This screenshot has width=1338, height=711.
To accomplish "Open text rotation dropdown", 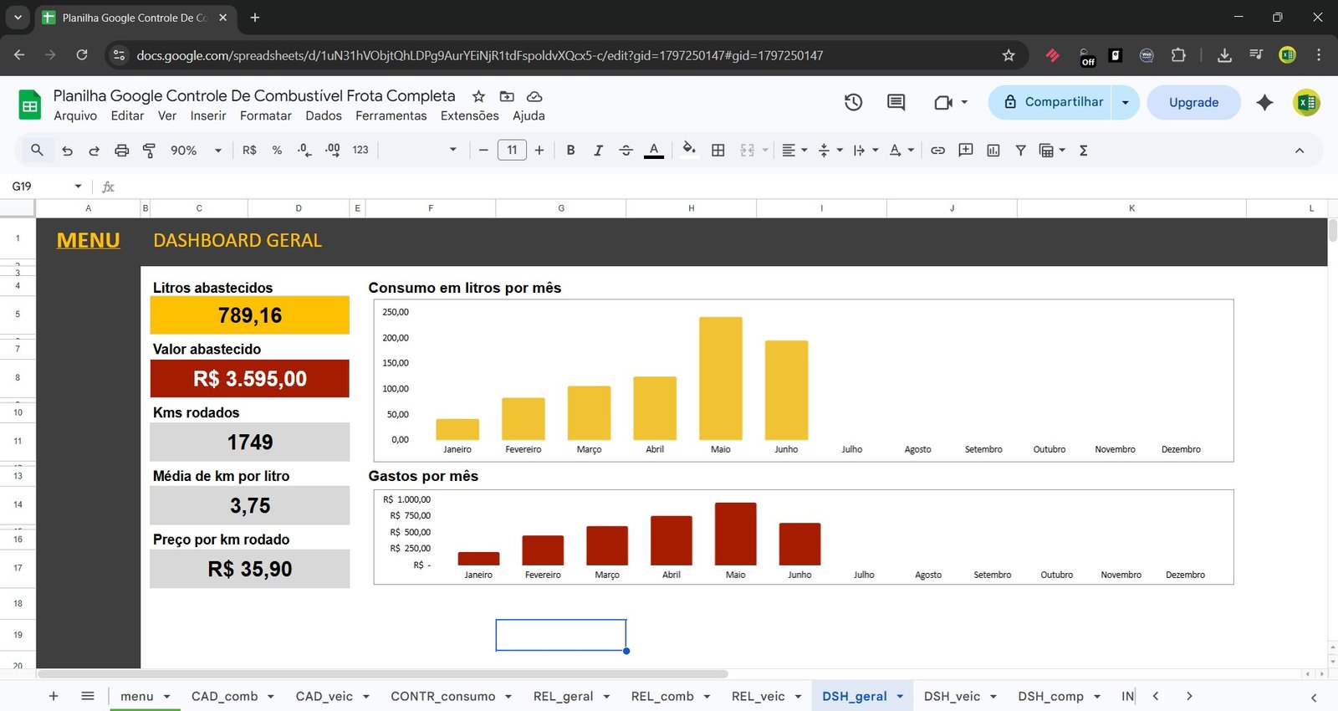I will point(901,151).
